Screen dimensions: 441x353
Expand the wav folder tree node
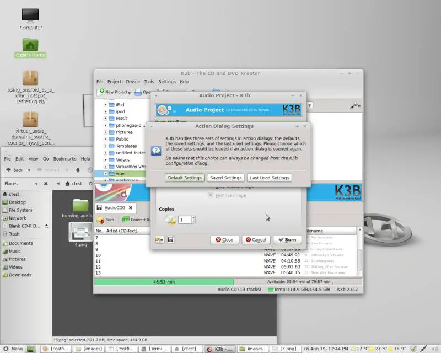coord(105,173)
